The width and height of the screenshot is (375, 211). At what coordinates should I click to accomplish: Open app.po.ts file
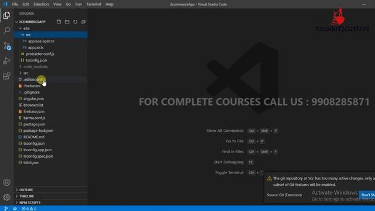(x=51, y=47)
